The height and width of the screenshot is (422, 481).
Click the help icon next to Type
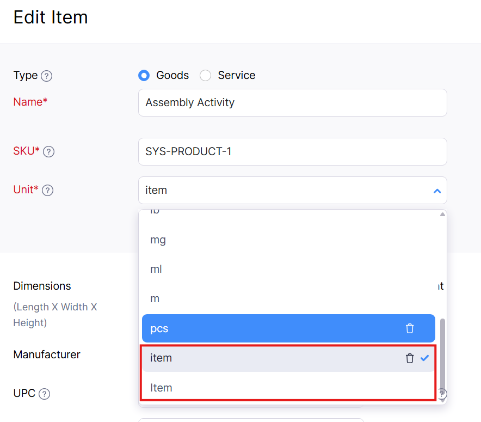(x=47, y=76)
